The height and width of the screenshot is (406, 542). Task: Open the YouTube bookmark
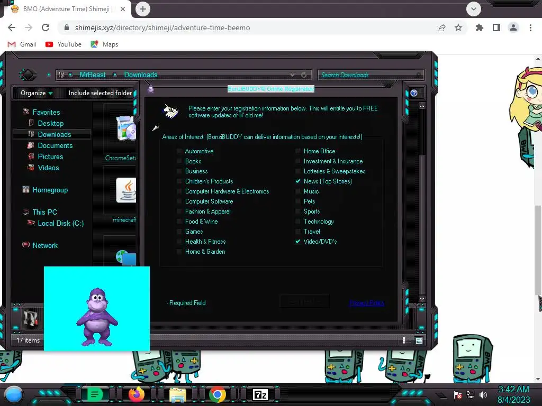(64, 44)
